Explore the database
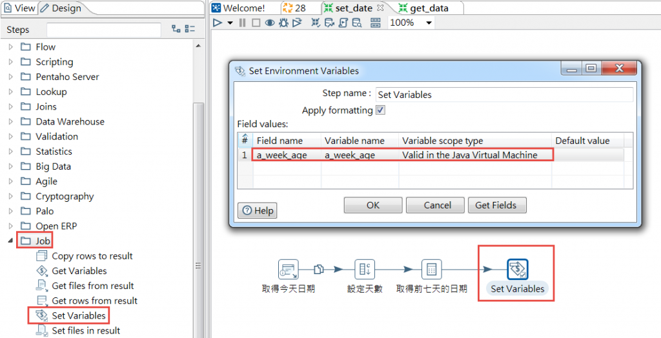This screenshot has height=338, width=661. pyautogui.click(x=356, y=23)
